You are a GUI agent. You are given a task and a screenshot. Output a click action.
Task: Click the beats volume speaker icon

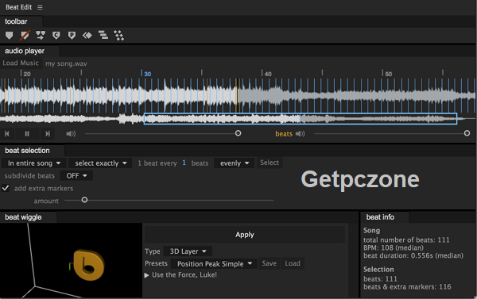coord(300,133)
